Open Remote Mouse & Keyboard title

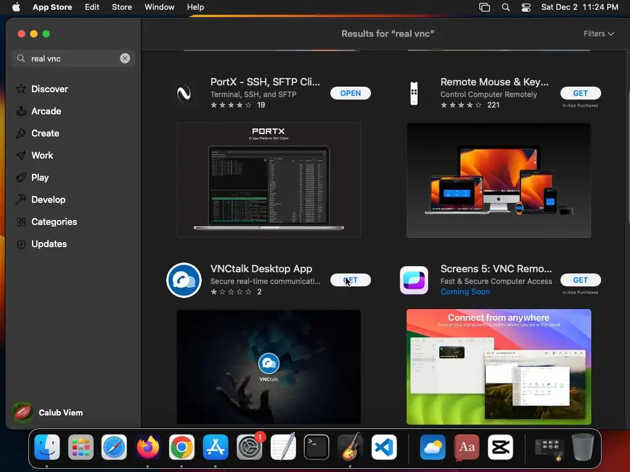pos(494,82)
